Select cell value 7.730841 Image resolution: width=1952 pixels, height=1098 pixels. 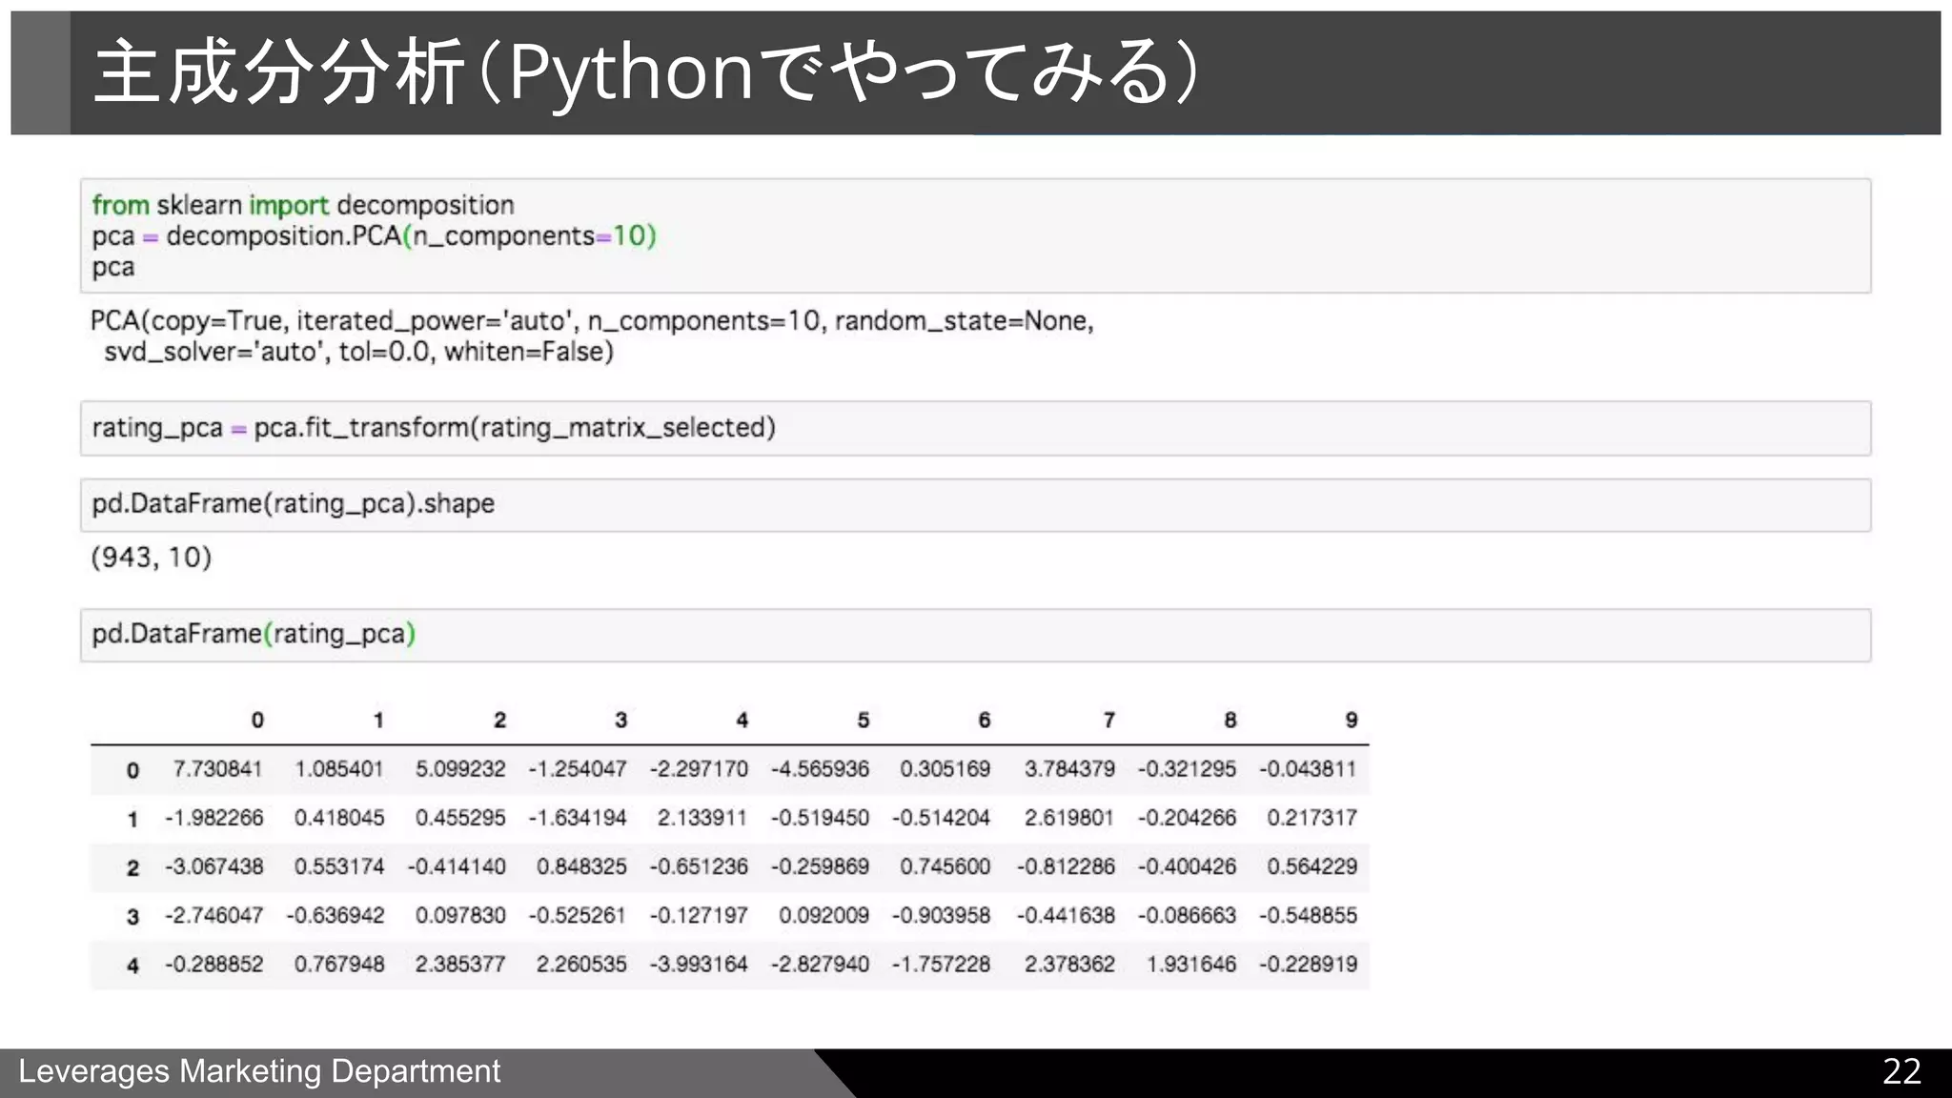point(217,769)
